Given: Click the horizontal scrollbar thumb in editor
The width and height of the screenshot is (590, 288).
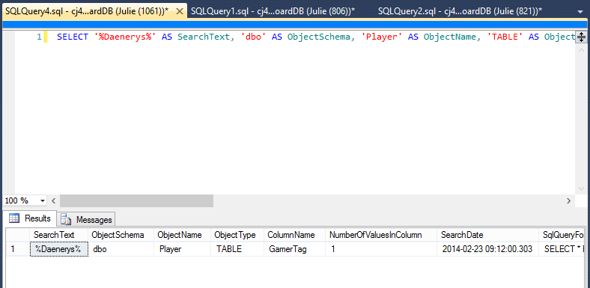Looking at the screenshot, I should [136, 200].
